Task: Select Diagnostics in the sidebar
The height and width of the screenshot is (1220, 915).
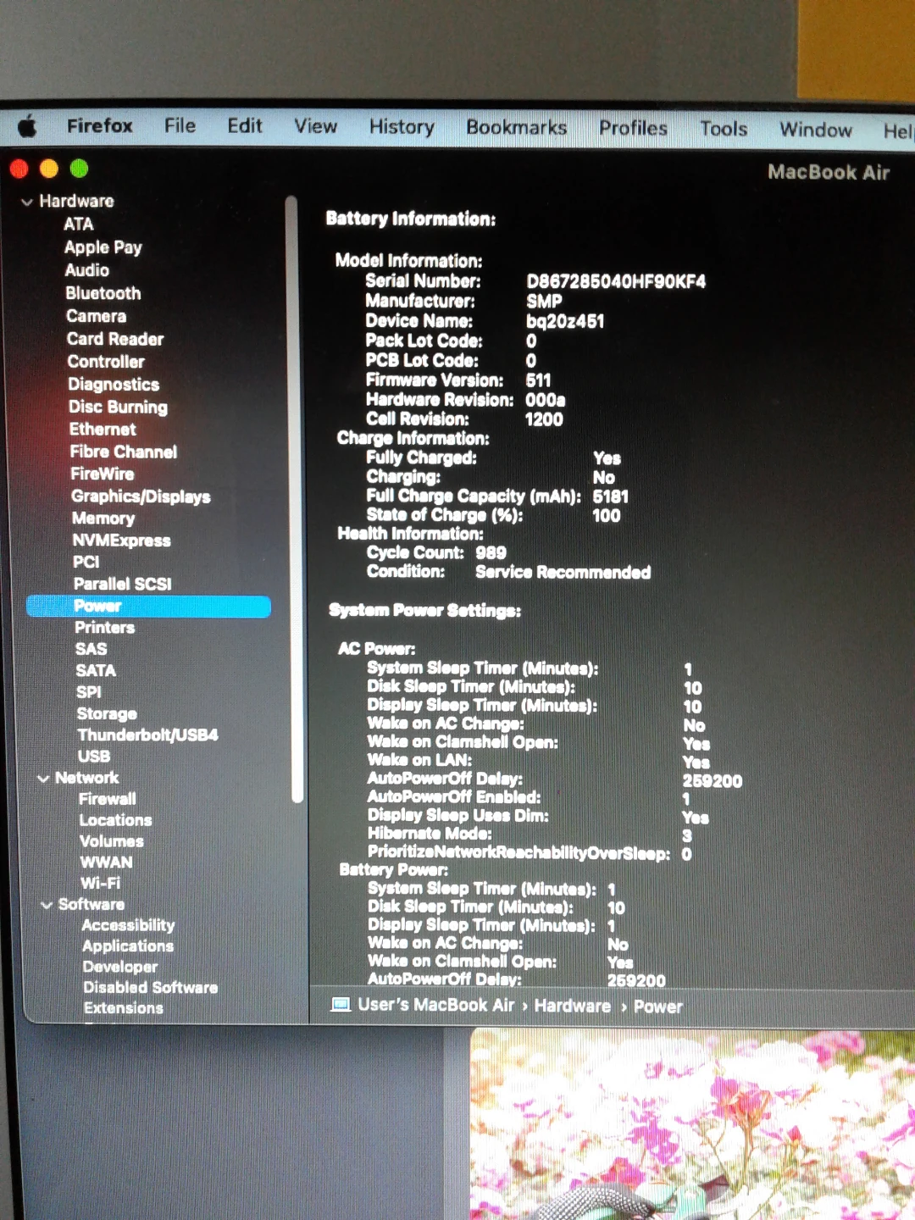Action: [114, 385]
